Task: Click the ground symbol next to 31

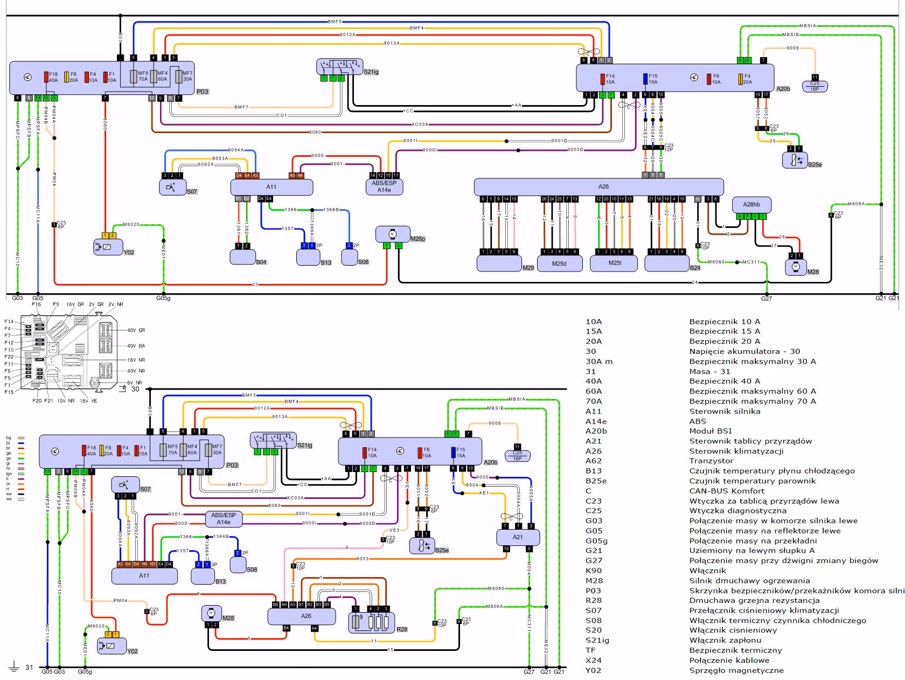Action: [x=15, y=667]
